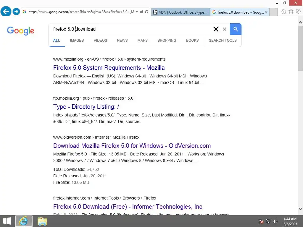Click the network tray icon
This screenshot has width=303, height=227.
pyautogui.click(x=268, y=221)
